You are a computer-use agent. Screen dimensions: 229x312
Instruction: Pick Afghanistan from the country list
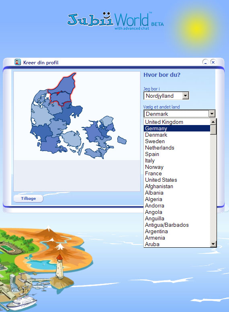[x=177, y=186]
